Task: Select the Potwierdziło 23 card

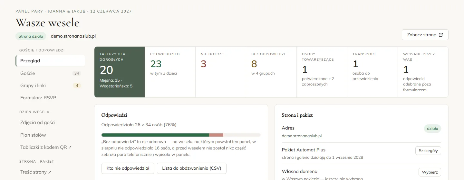Action: click(x=170, y=72)
